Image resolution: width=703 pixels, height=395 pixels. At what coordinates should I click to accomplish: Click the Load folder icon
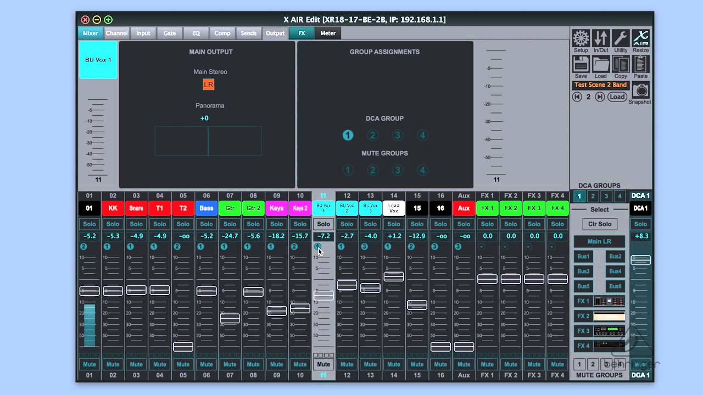pos(601,64)
